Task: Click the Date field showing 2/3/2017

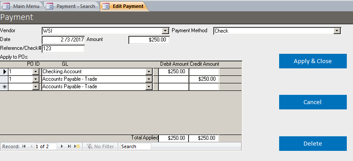Action: pyautogui.click(x=63, y=40)
